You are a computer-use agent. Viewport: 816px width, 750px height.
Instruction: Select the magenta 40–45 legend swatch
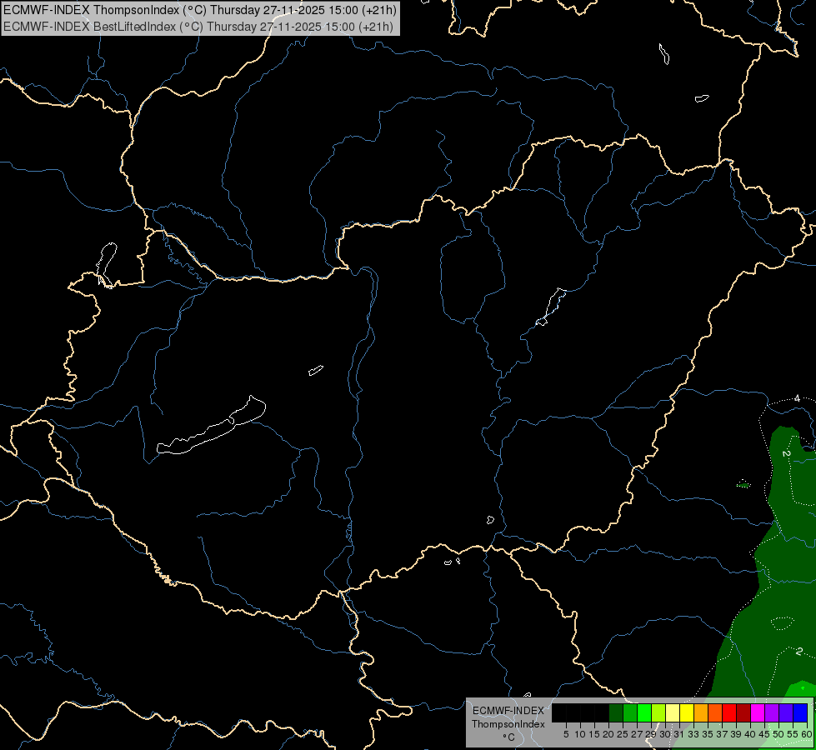pyautogui.click(x=758, y=712)
